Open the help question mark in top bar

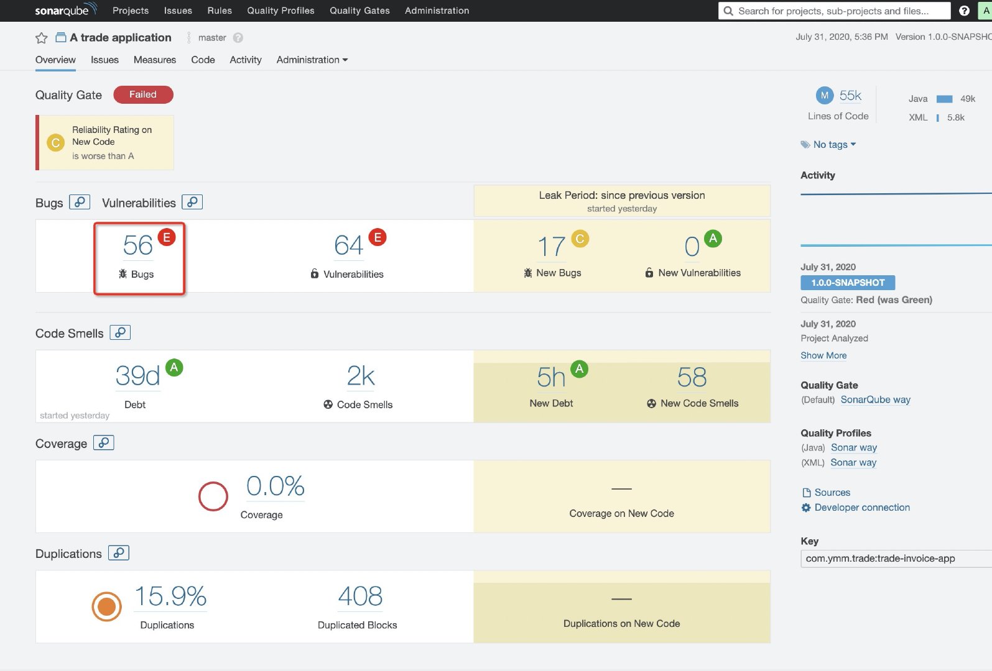pyautogui.click(x=964, y=11)
